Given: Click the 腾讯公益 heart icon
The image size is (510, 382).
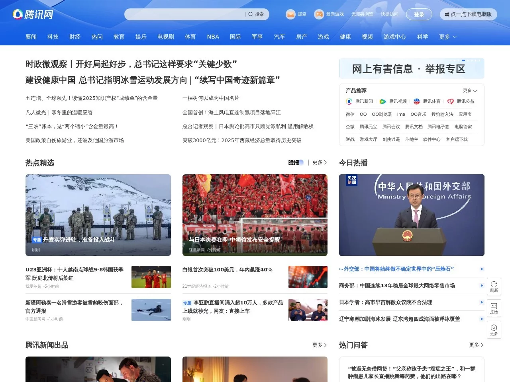Looking at the screenshot, I should click(450, 101).
